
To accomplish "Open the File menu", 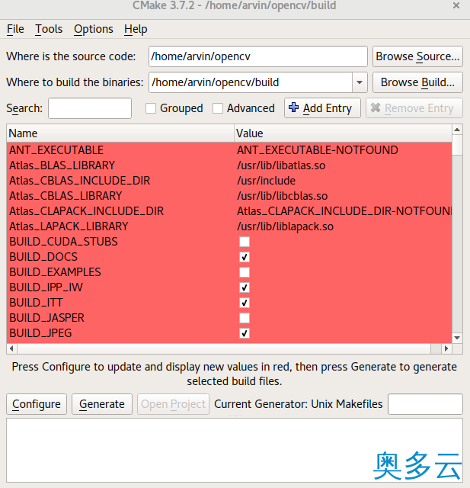I will click(x=15, y=29).
